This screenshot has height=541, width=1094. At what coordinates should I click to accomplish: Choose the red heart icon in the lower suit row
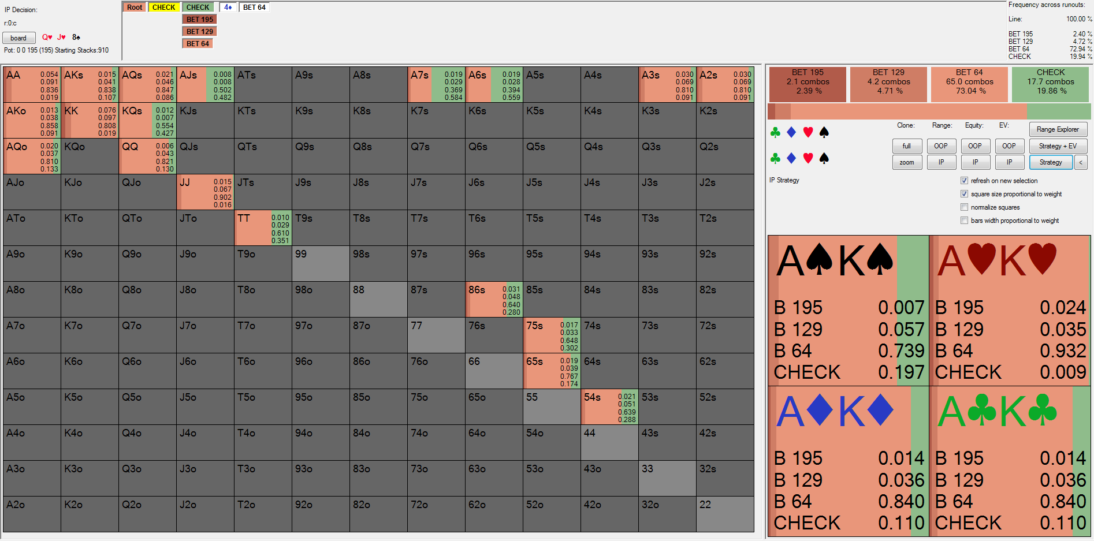click(x=808, y=158)
